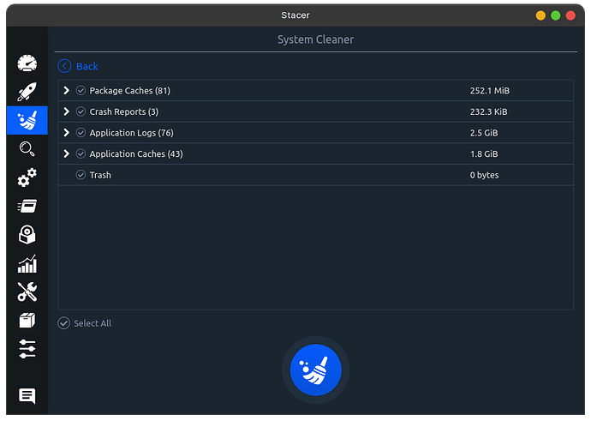This screenshot has width=591, height=421.
Task: Open Uninstaller disk-box page
Action: 27,235
